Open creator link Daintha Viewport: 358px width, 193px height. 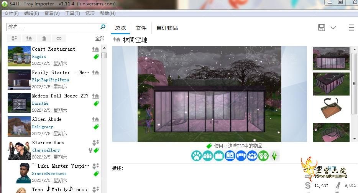click(40, 103)
